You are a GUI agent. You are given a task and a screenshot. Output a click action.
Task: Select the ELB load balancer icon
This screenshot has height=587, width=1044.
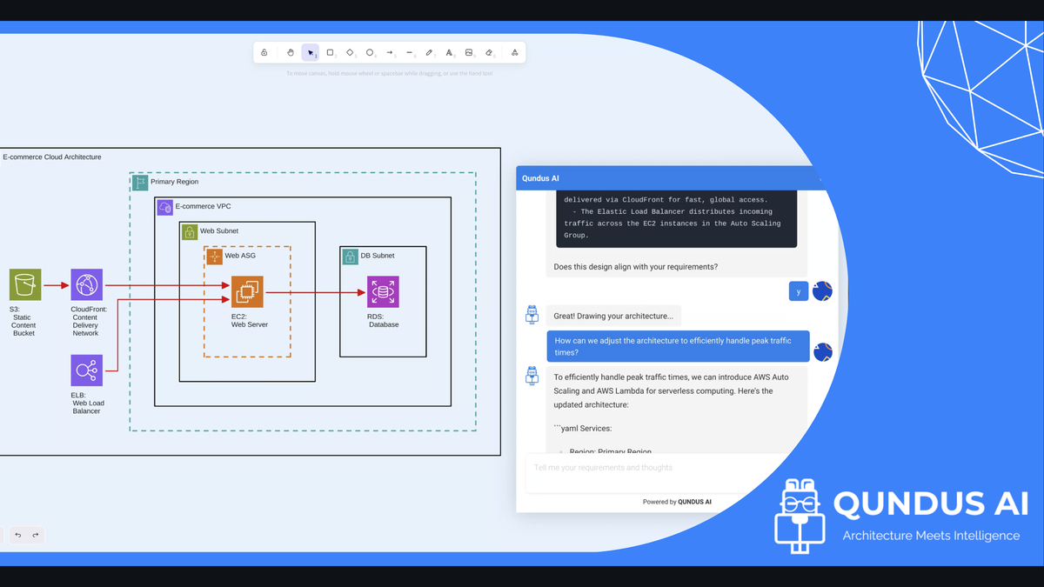point(87,370)
